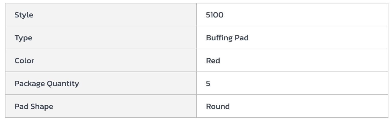
Task: Select the value beside the Style label
Action: pyautogui.click(x=214, y=15)
